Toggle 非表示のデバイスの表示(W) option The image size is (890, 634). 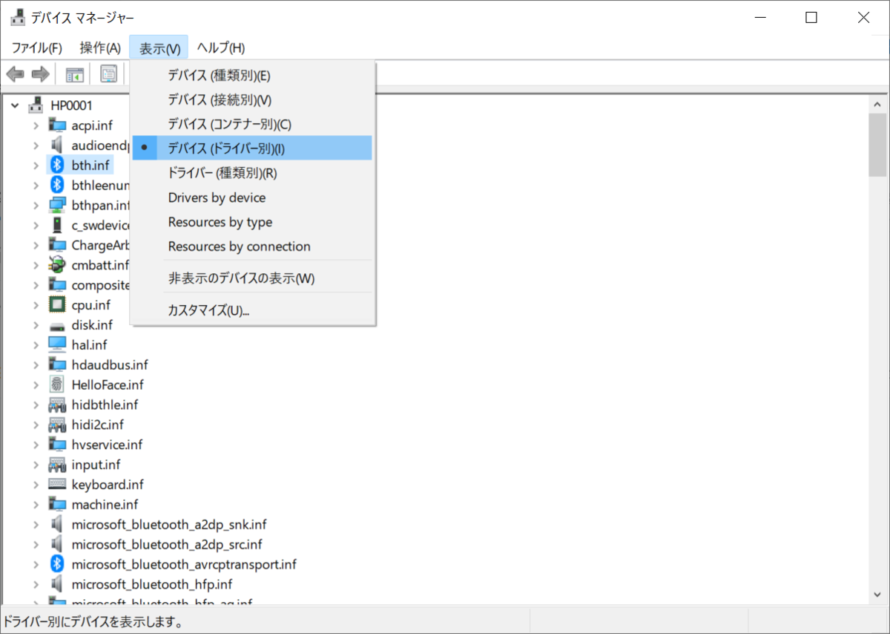click(252, 278)
